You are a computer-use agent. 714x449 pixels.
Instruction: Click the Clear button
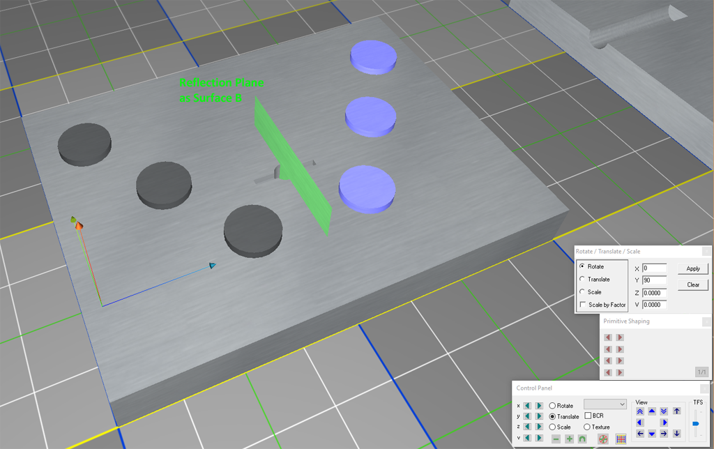(x=693, y=284)
